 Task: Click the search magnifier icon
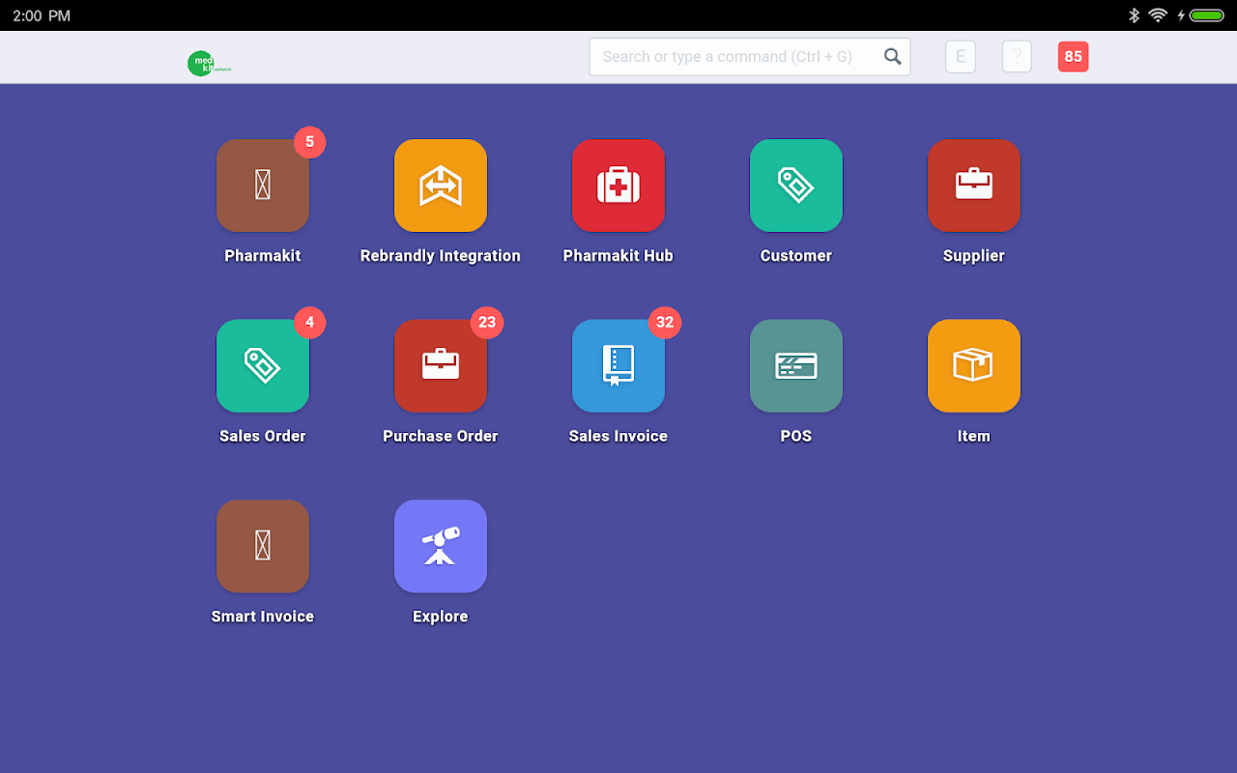point(893,57)
